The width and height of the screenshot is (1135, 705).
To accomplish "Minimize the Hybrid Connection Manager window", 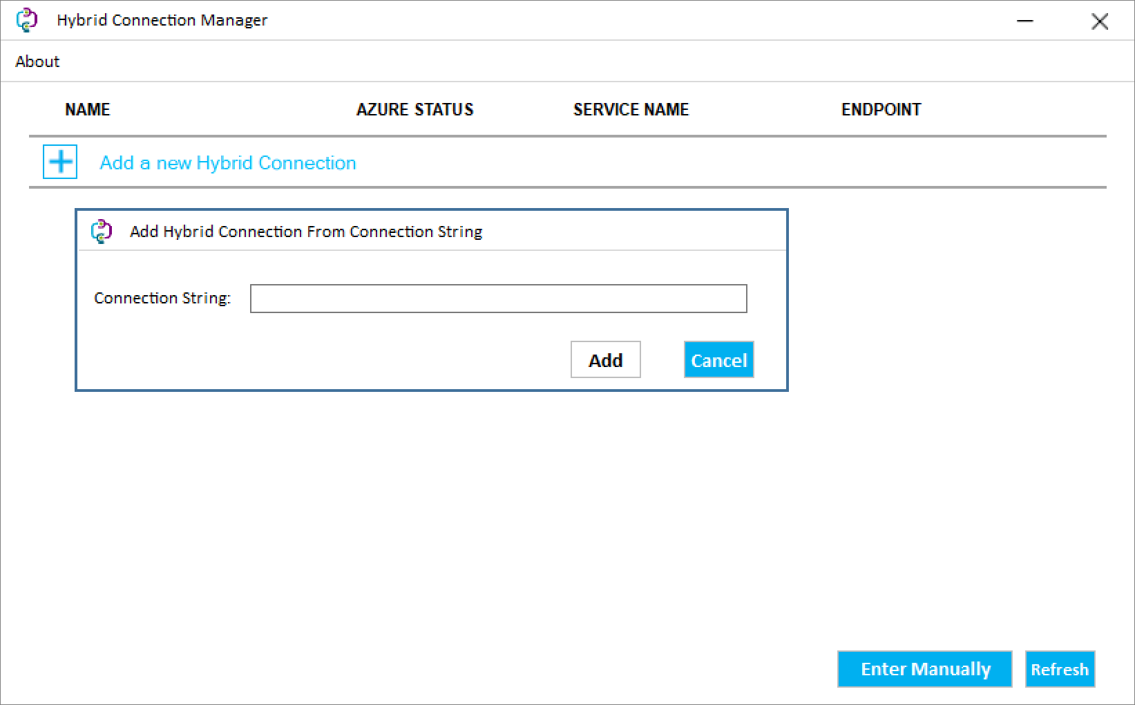I will coord(1025,21).
